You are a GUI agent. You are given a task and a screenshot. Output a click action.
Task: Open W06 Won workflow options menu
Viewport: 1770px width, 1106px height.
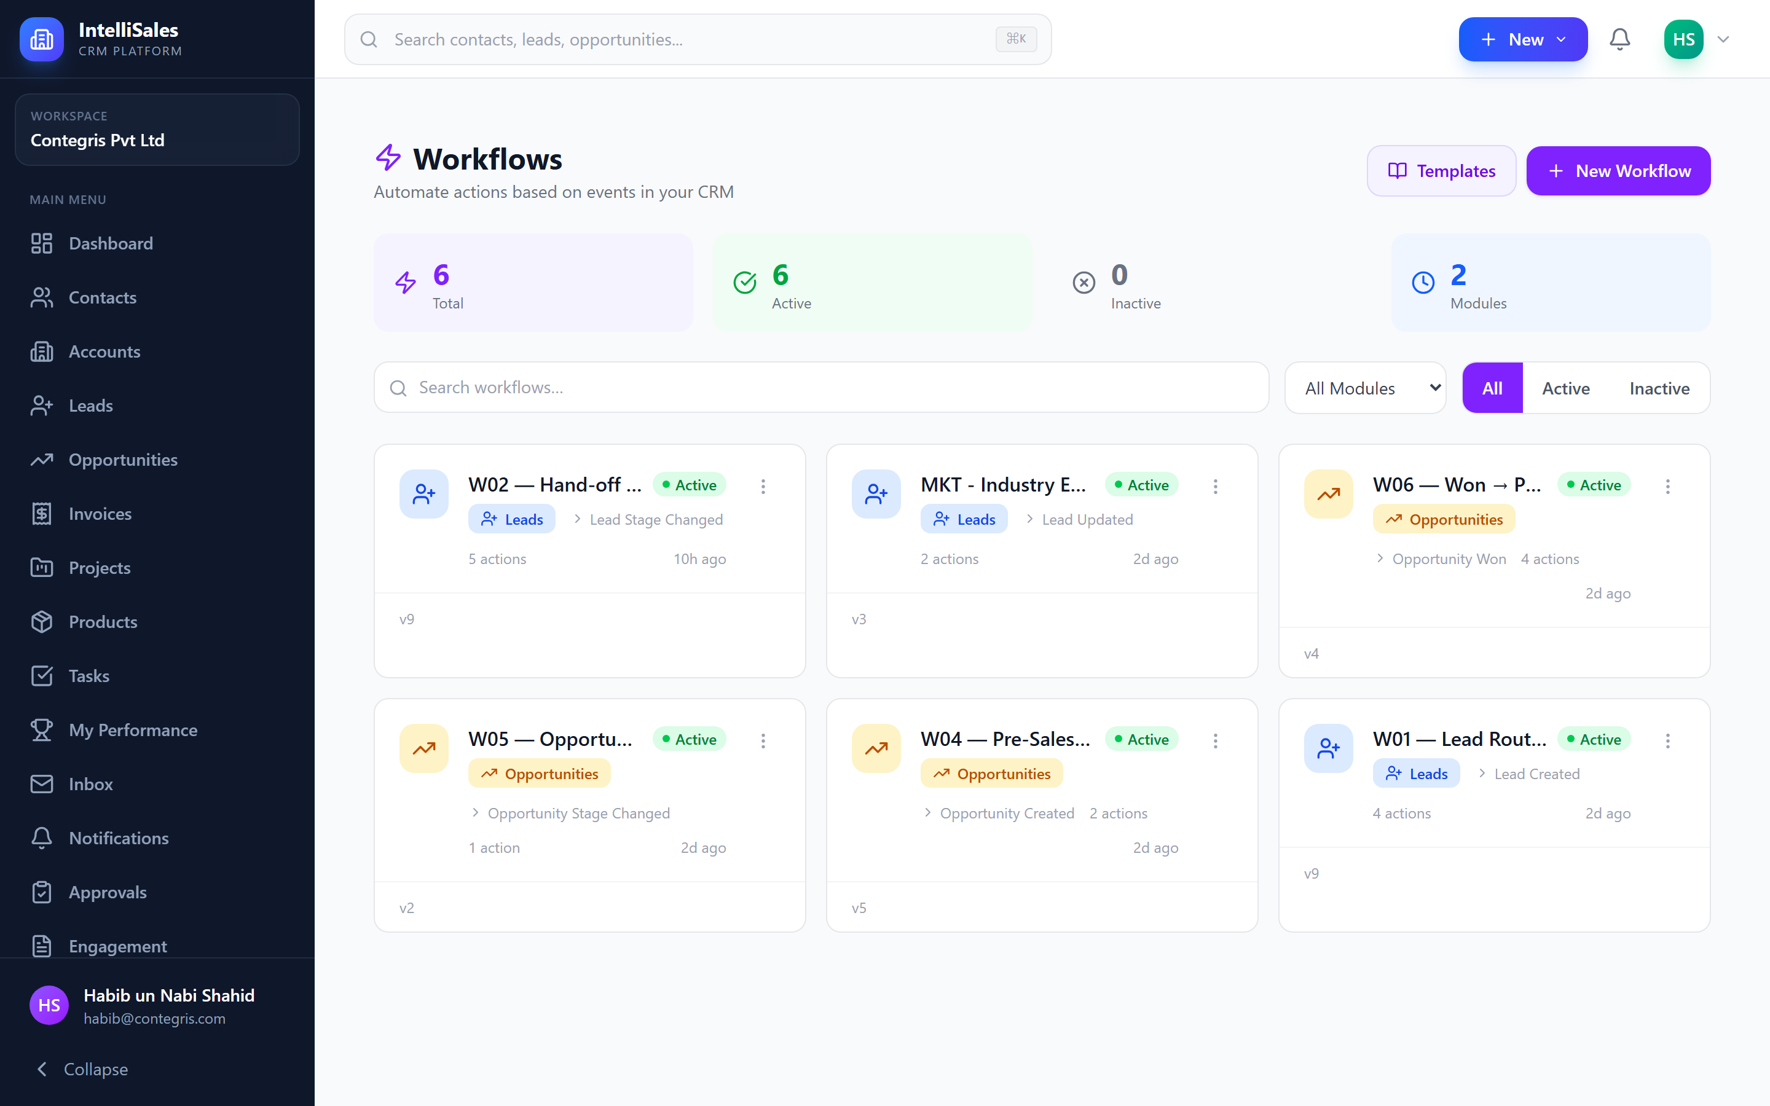click(1667, 487)
